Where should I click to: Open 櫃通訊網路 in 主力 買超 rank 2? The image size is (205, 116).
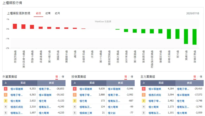coord(155,95)
